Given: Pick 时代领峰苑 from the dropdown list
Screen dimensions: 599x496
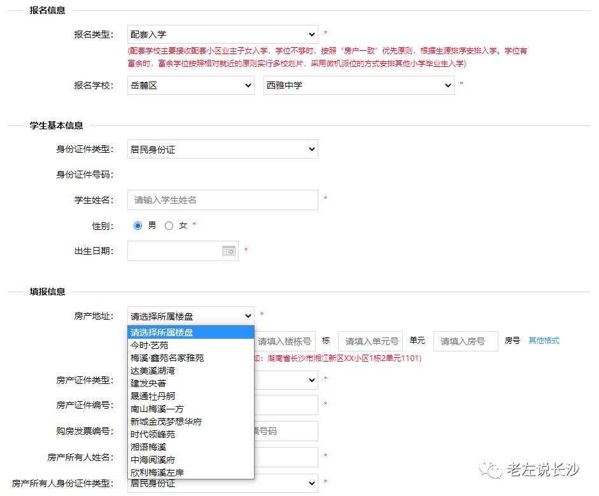Looking at the screenshot, I should pos(153,434).
